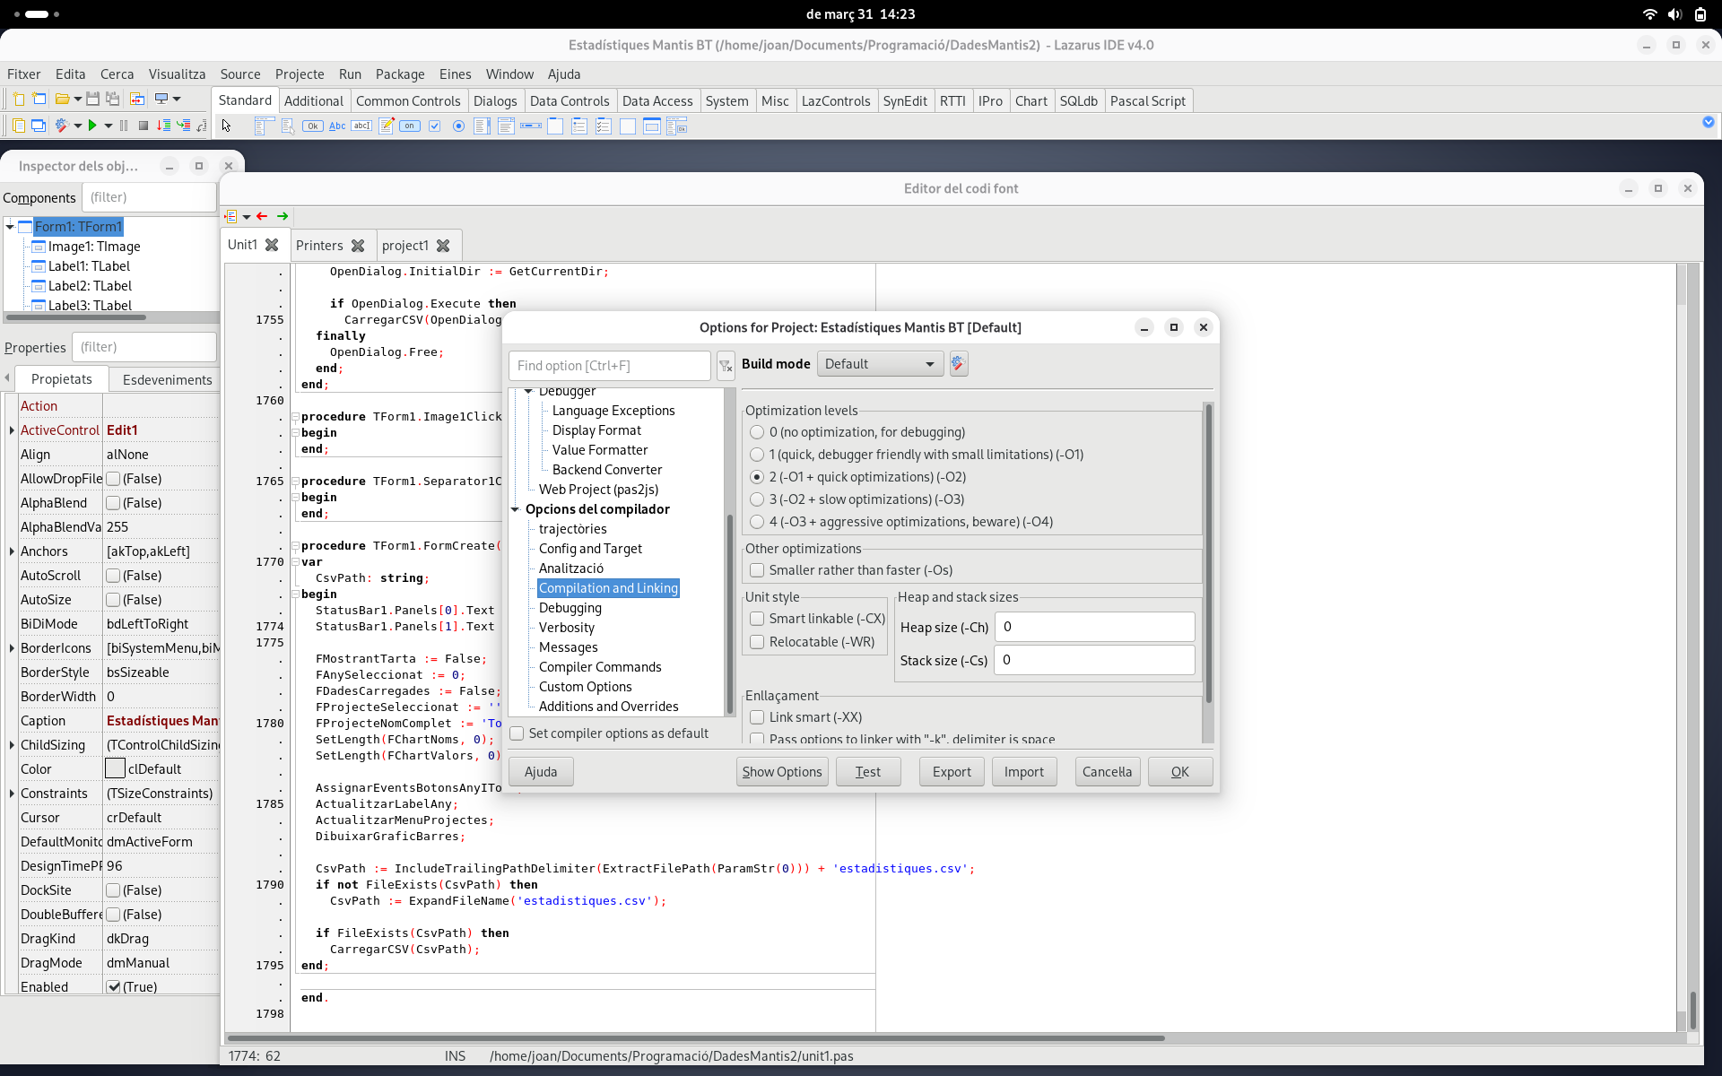1722x1076 pixels.
Task: Click build mode settings icon beside Default
Action: pos(958,364)
